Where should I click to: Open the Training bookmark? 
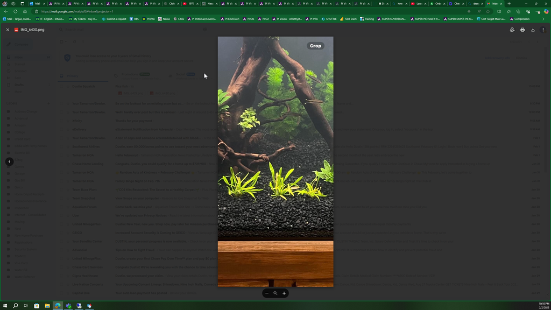point(366,19)
